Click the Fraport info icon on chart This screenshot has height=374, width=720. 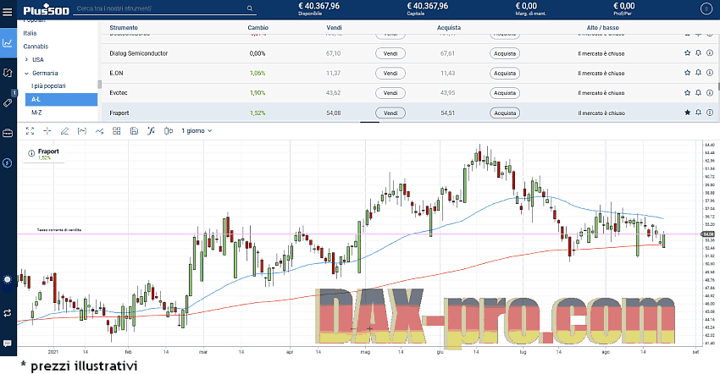pos(31,153)
